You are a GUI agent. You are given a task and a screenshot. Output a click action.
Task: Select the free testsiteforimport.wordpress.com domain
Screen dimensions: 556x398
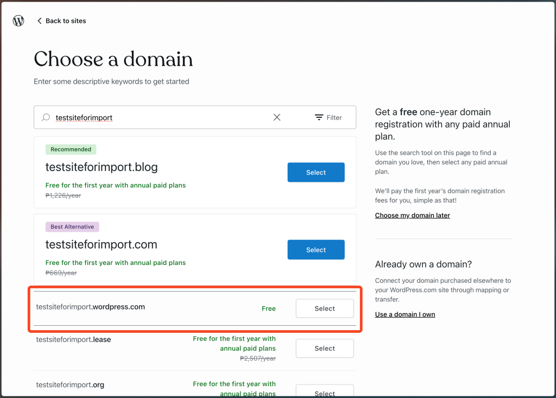pyautogui.click(x=324, y=308)
